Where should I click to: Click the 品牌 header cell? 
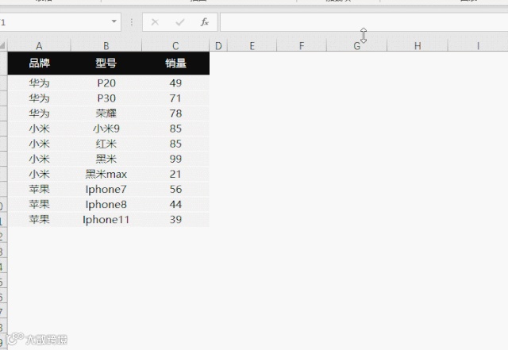click(39, 63)
